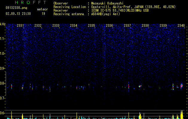Click the 2339 time marker

pos(163,26)
